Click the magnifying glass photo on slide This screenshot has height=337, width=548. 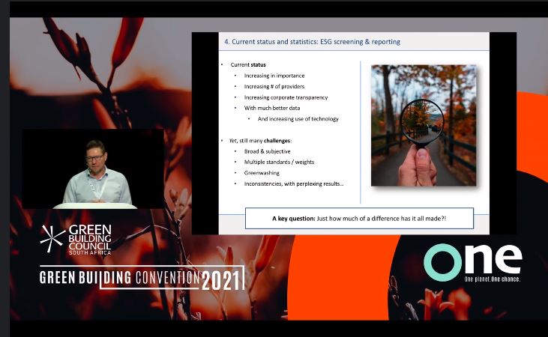[424, 125]
